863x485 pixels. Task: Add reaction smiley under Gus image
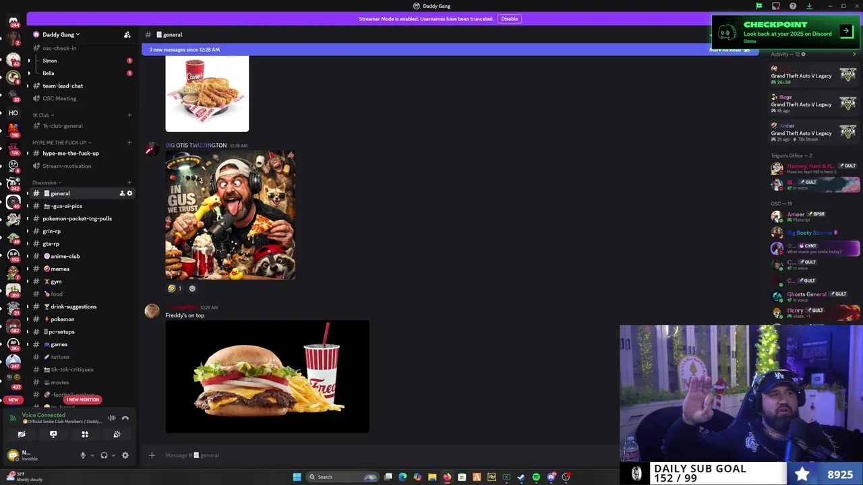pos(192,288)
